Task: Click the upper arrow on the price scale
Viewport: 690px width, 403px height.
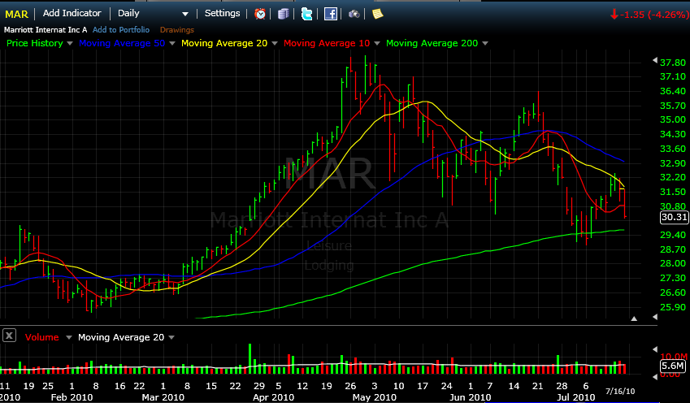Action: click(x=655, y=60)
